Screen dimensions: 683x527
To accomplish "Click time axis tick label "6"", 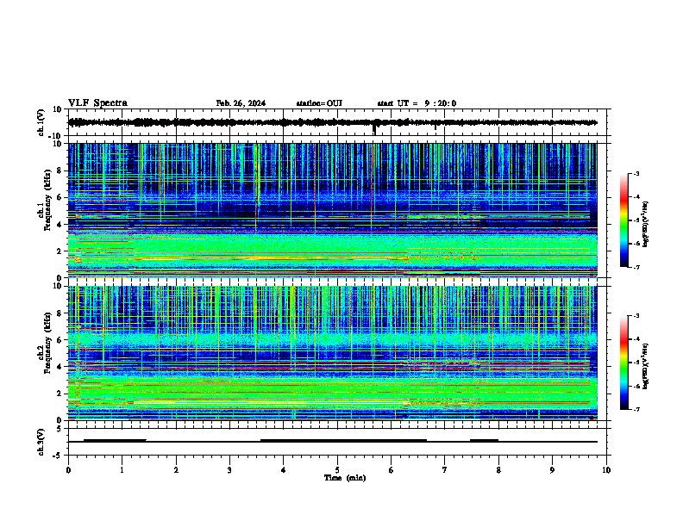I will pyautogui.click(x=392, y=470).
